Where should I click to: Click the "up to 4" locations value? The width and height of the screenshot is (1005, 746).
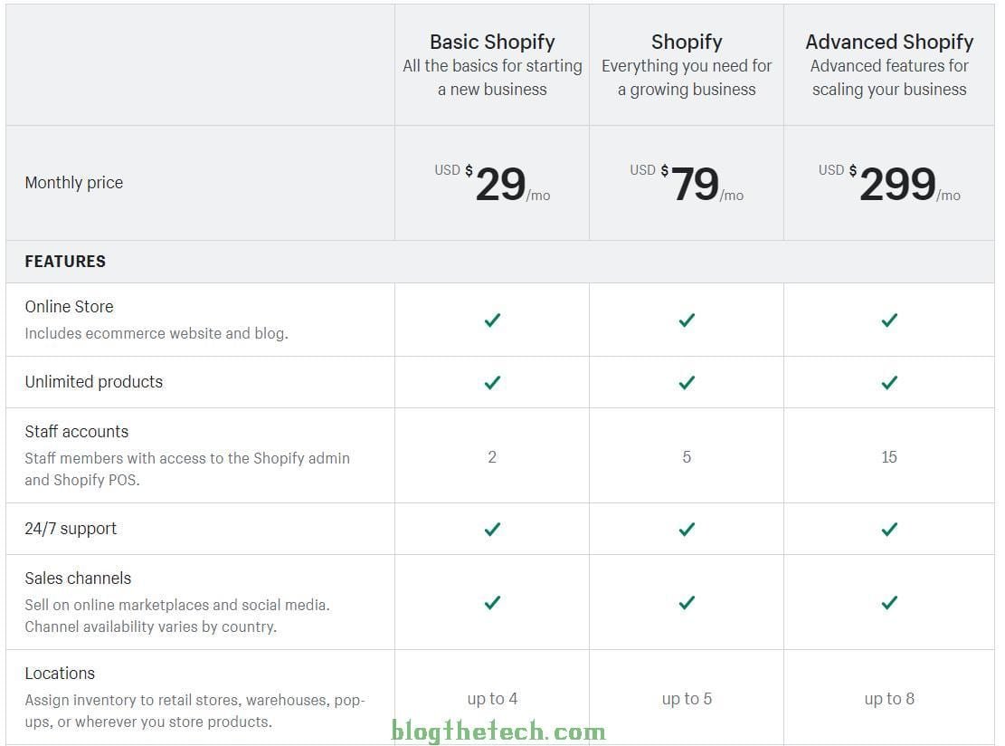492,699
